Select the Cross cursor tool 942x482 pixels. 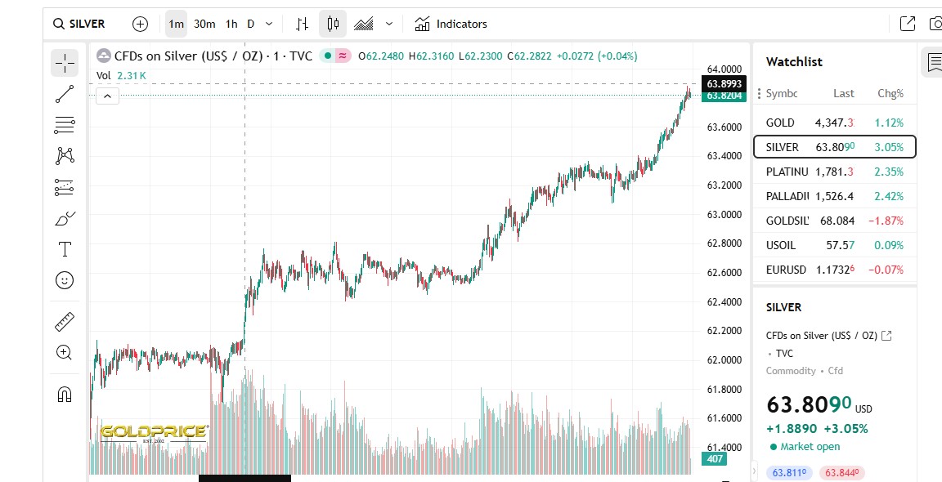click(x=65, y=63)
